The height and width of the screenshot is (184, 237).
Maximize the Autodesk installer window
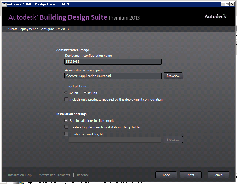click(227, 4)
